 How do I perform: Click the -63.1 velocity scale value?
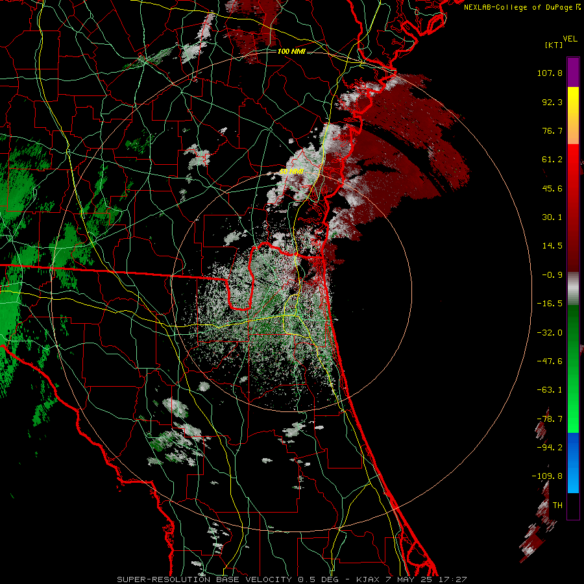(x=550, y=390)
